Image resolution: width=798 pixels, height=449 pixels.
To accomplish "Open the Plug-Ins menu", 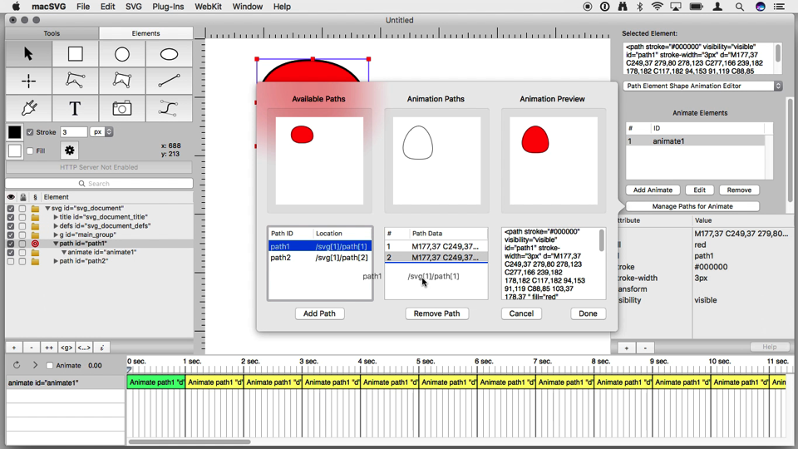I will click(x=168, y=7).
